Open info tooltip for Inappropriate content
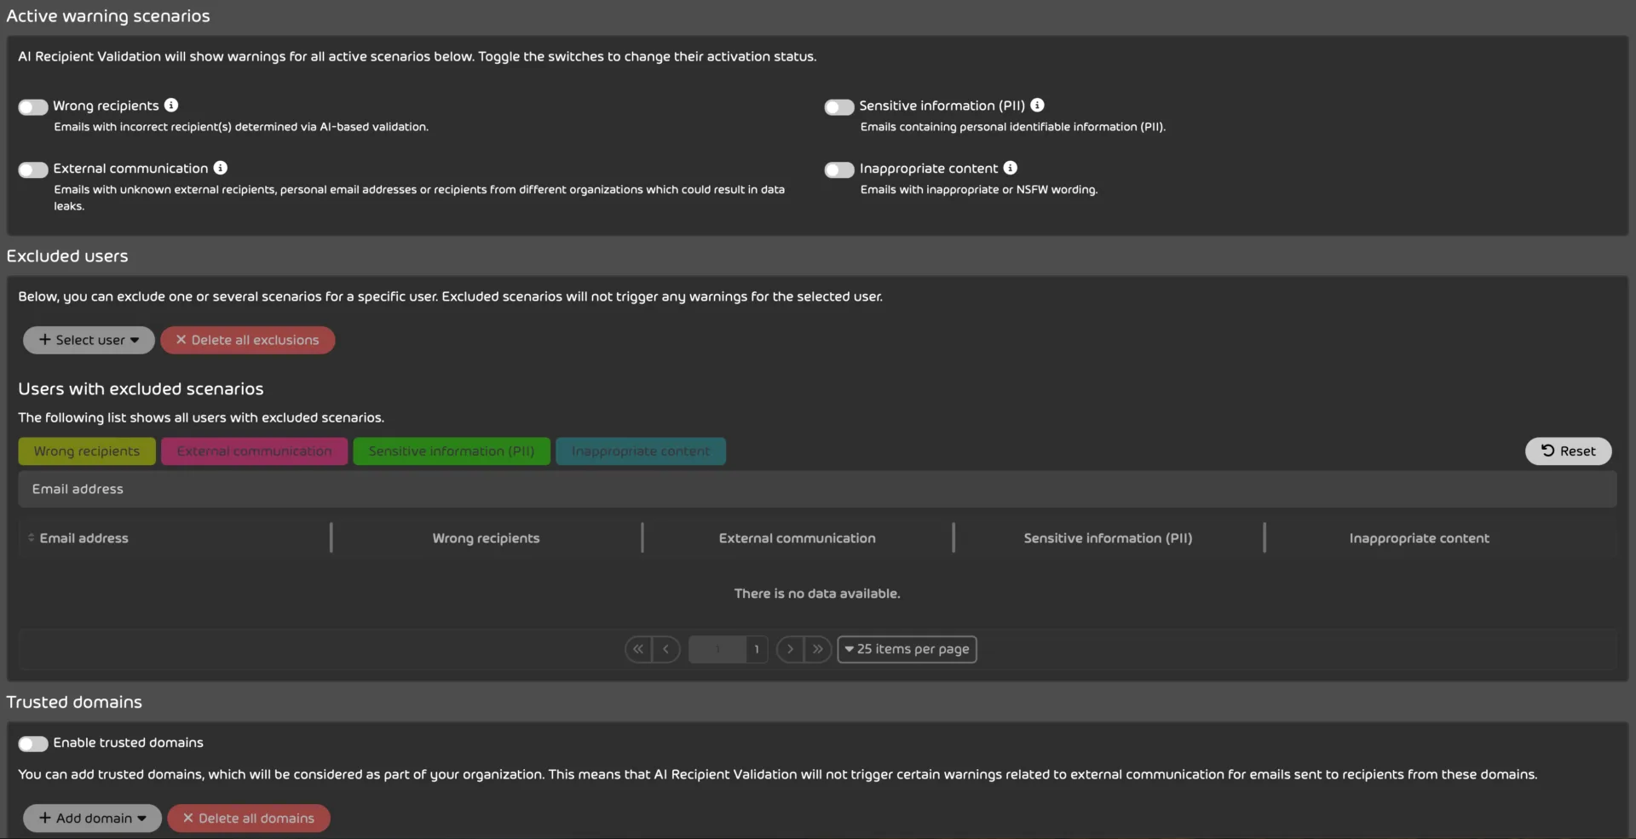This screenshot has width=1636, height=839. coord(1010,168)
